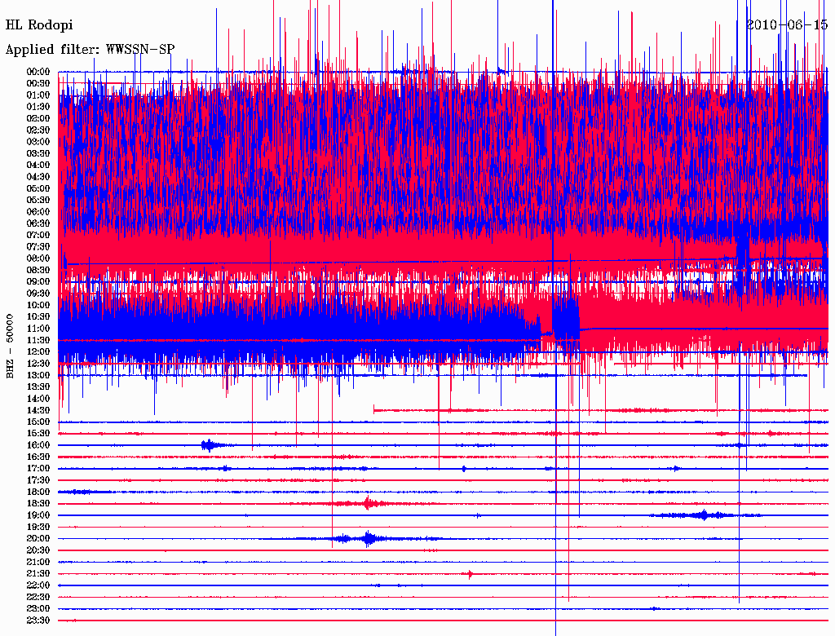Click the 14:30 time label
This screenshot has width=835, height=636.
click(38, 410)
